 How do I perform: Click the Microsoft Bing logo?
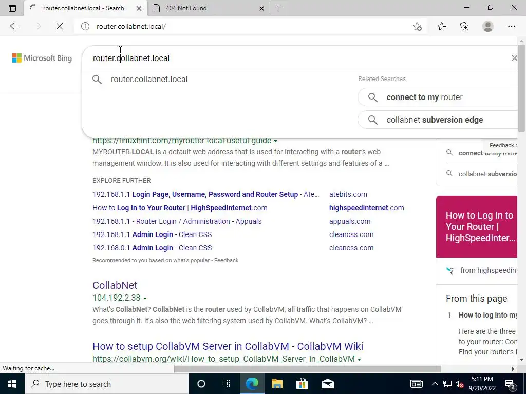coord(42,58)
